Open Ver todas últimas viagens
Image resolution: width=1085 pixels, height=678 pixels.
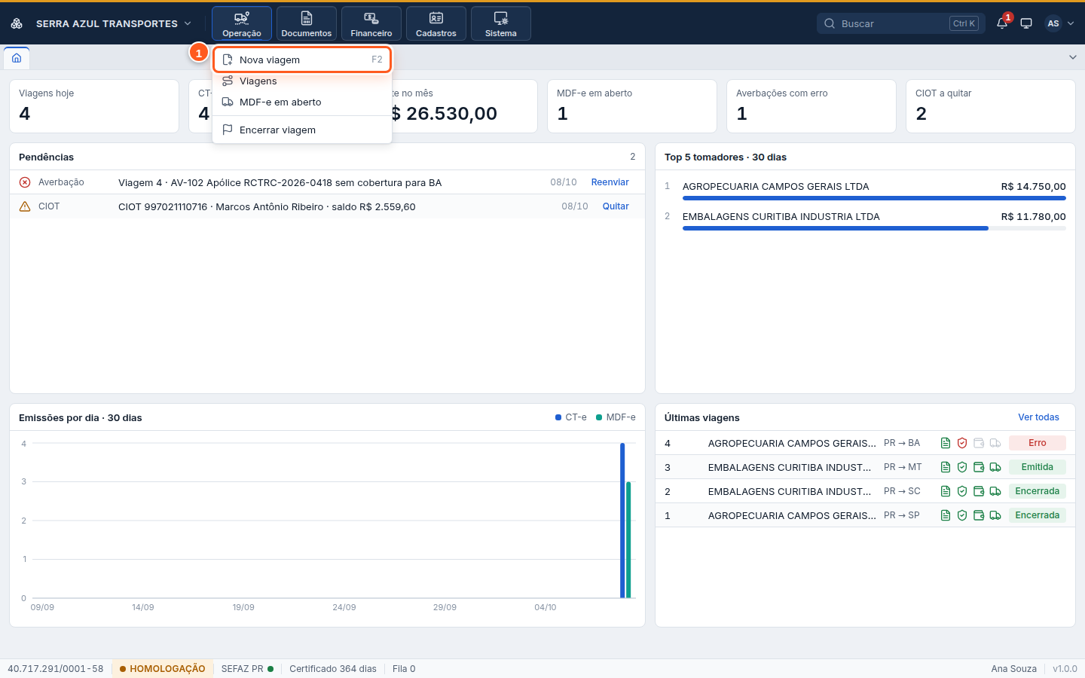point(1038,417)
